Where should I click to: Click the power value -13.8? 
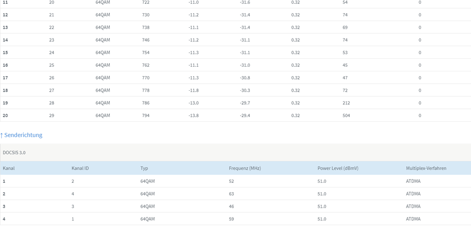[x=193, y=115]
